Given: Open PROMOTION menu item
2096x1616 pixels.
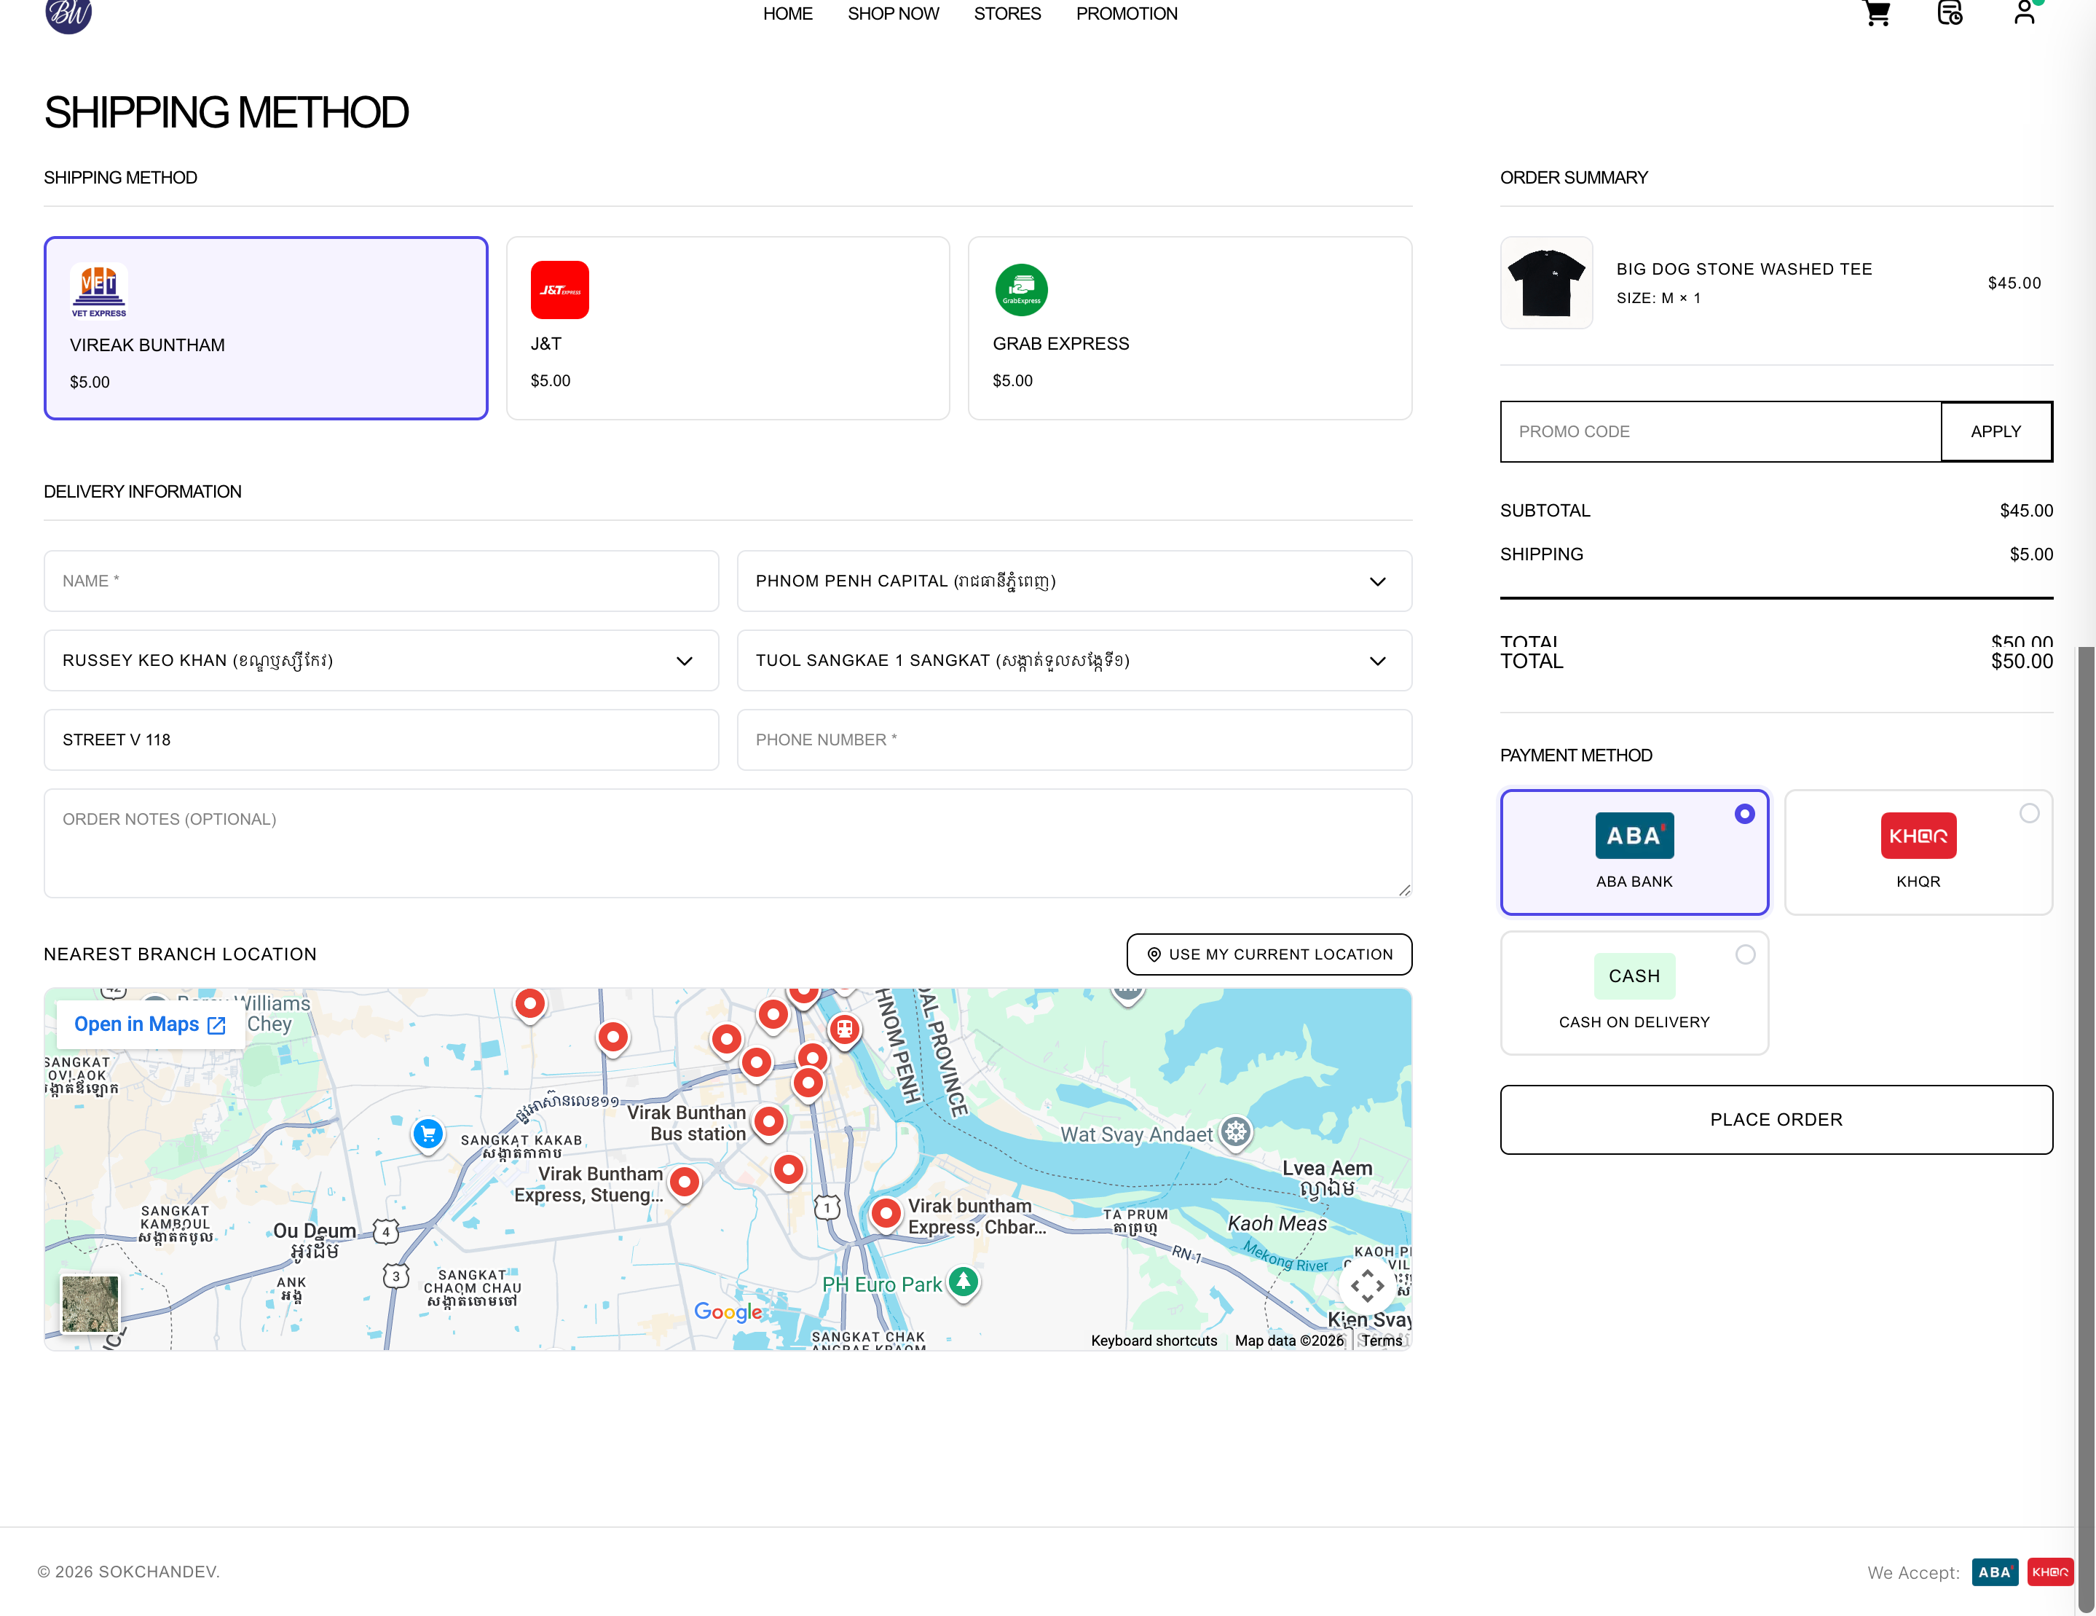Looking at the screenshot, I should [1126, 13].
